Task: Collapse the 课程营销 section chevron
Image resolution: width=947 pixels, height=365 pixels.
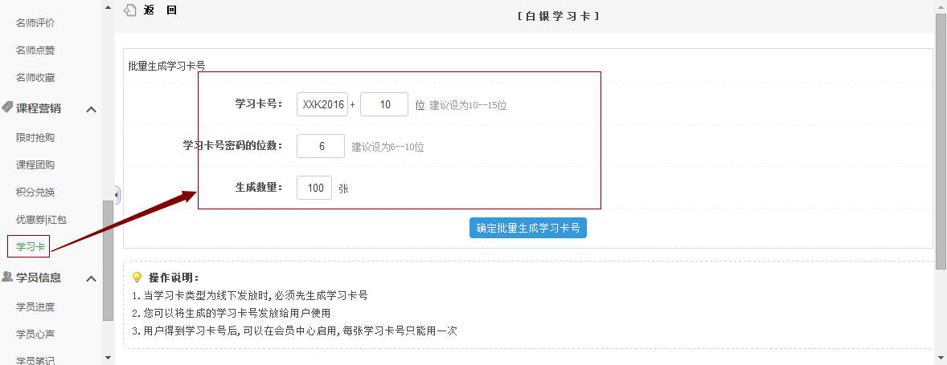Action: 92,109
